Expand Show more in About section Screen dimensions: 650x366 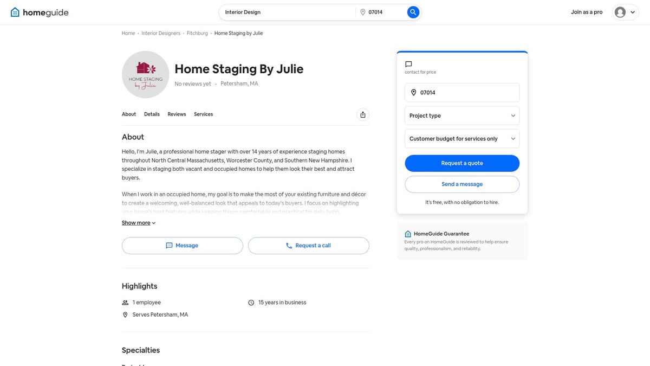(139, 223)
